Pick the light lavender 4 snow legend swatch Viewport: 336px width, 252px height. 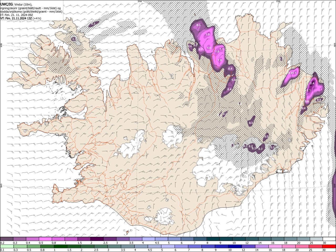pos(149,239)
